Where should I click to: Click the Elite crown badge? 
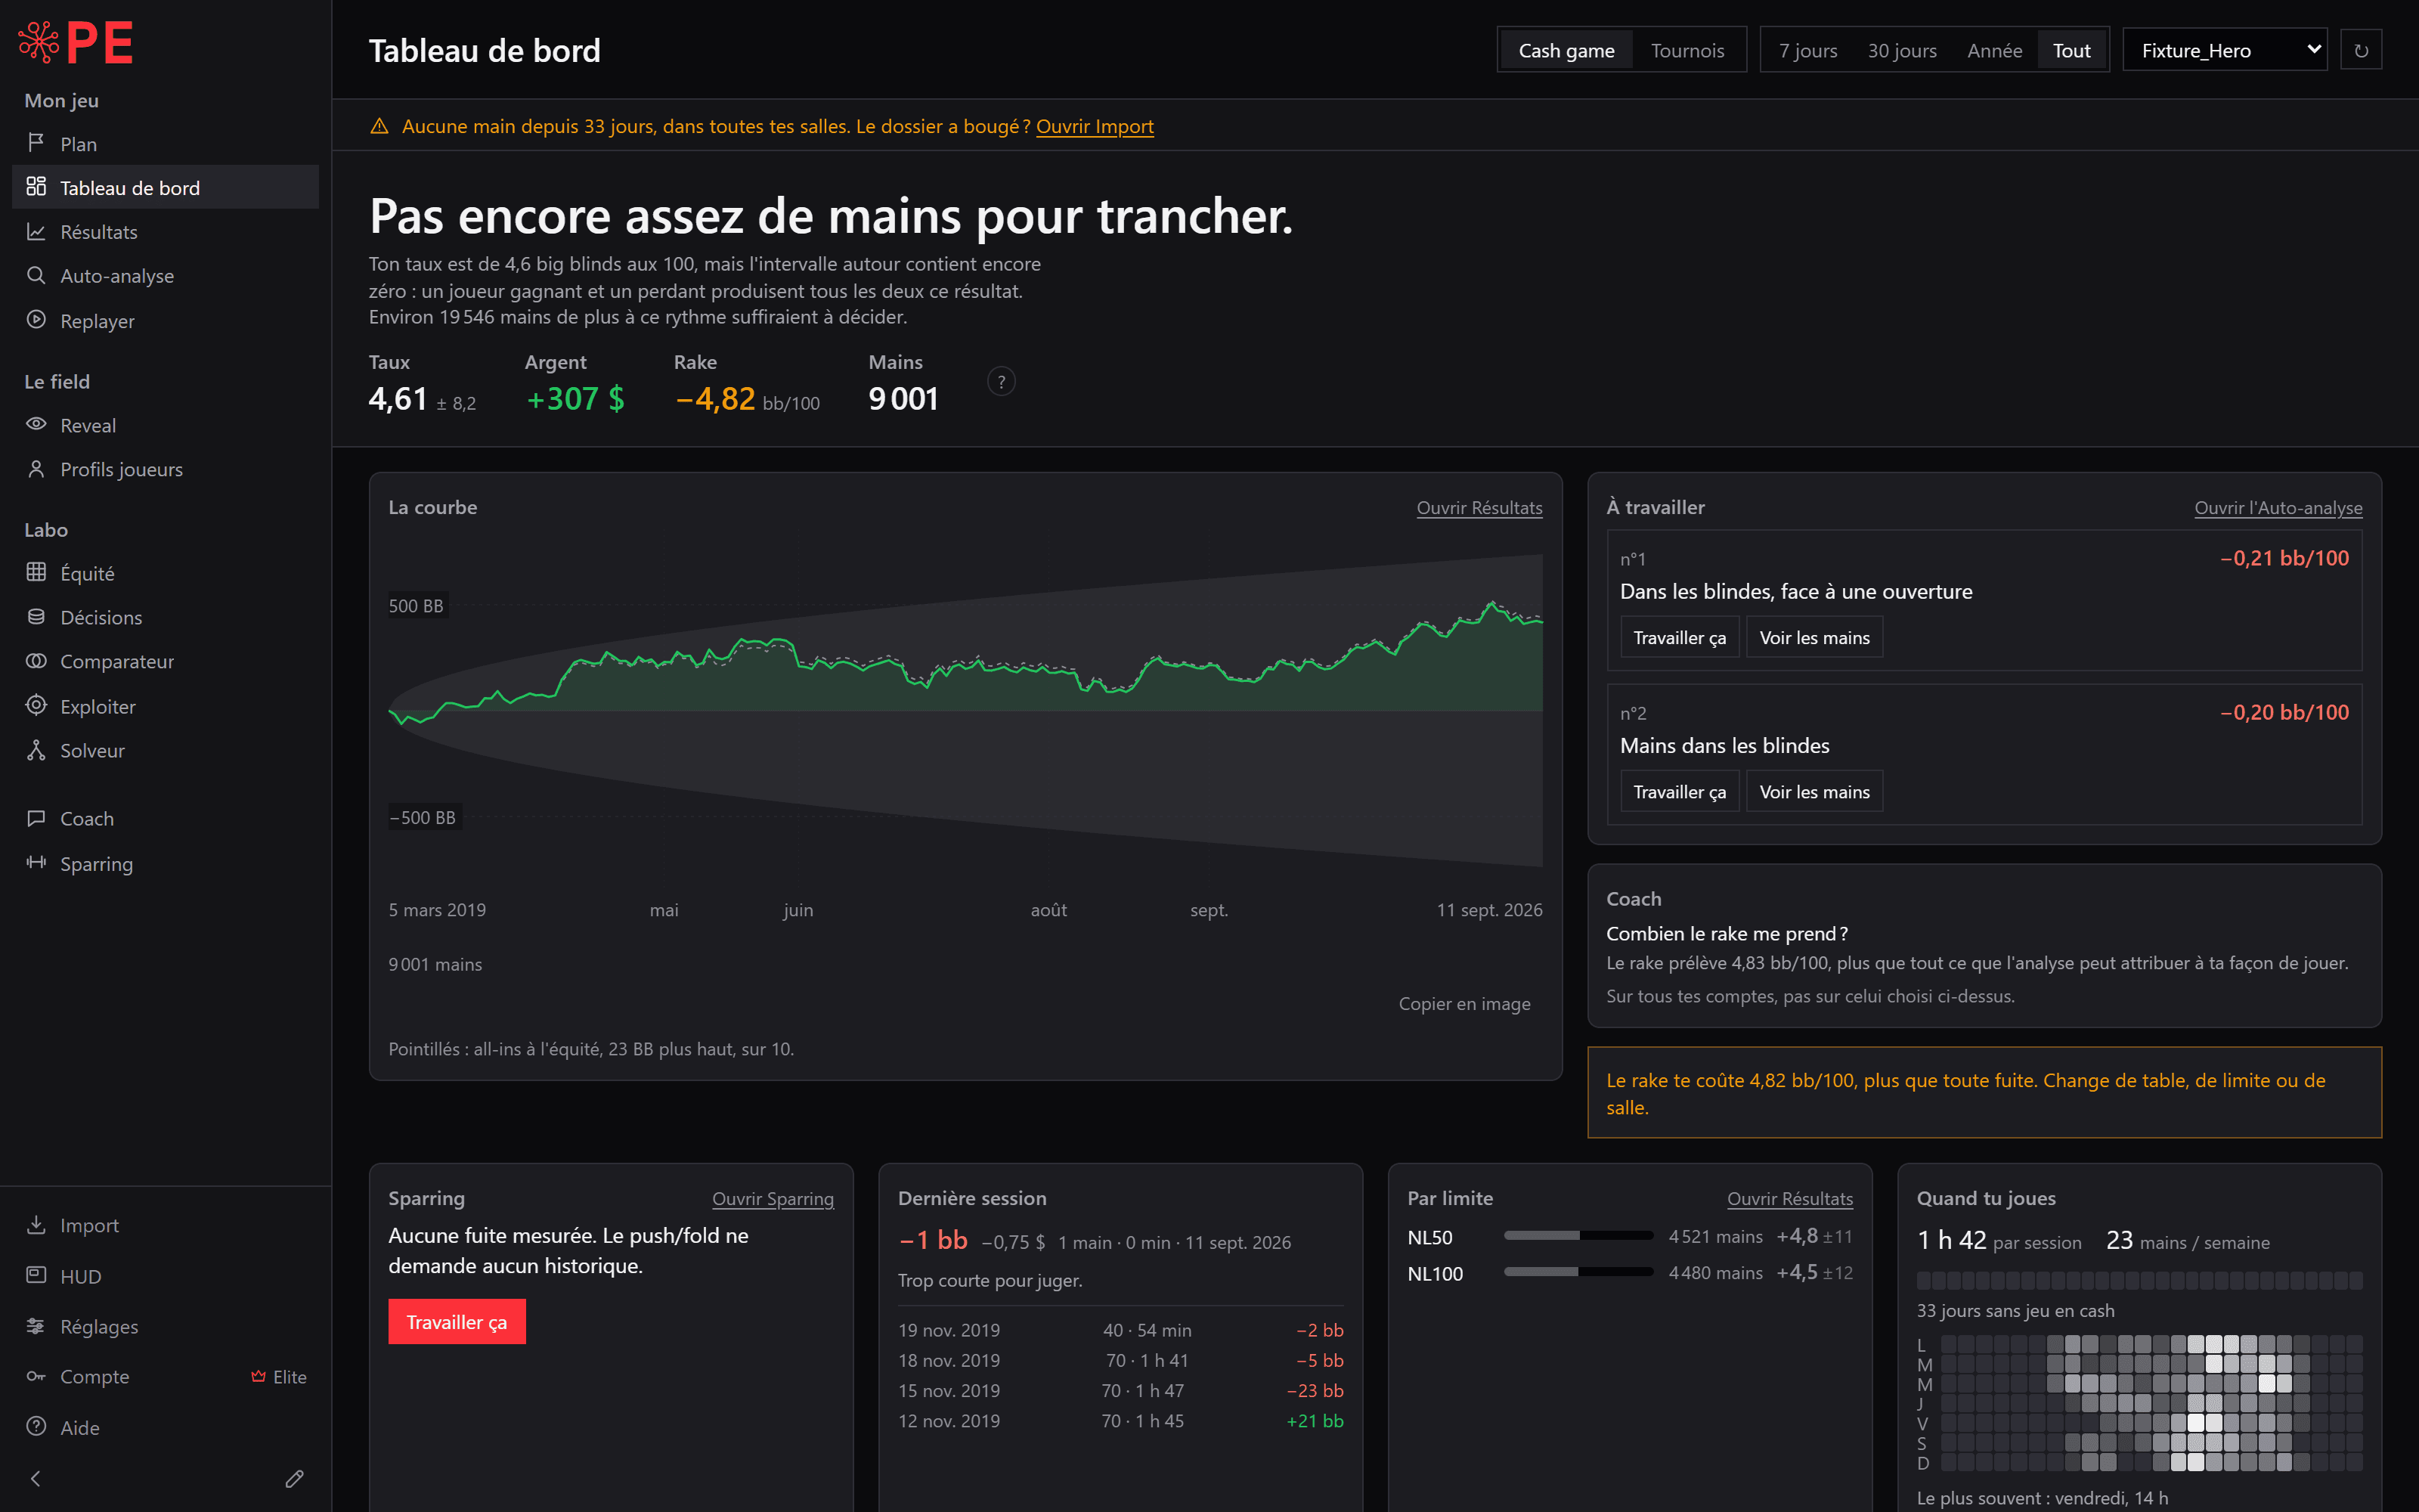pyautogui.click(x=279, y=1377)
